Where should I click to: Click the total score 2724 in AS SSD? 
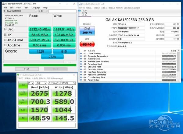coord(52,57)
